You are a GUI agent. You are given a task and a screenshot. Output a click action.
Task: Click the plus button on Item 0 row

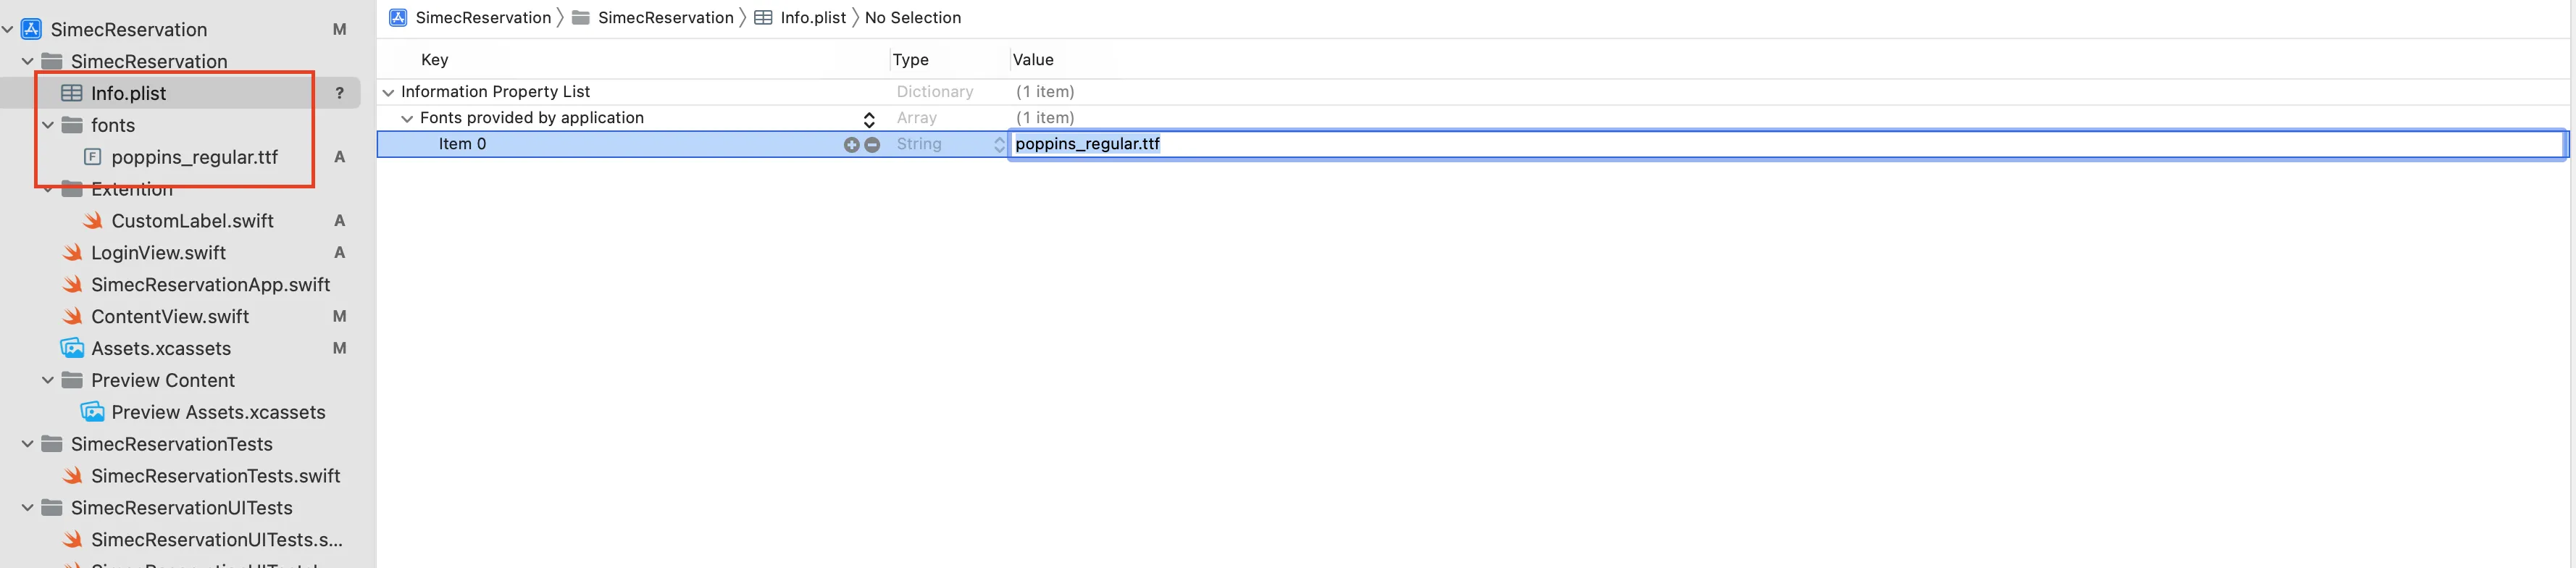pos(851,145)
